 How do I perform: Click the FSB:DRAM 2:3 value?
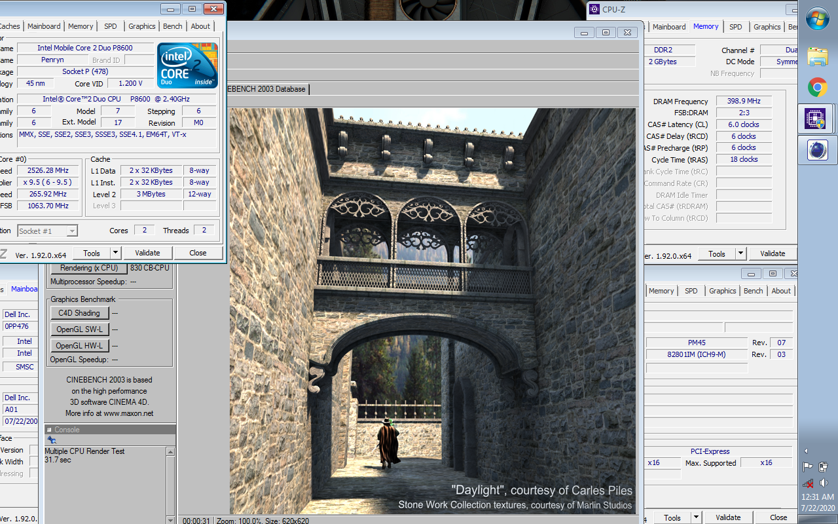tap(744, 113)
